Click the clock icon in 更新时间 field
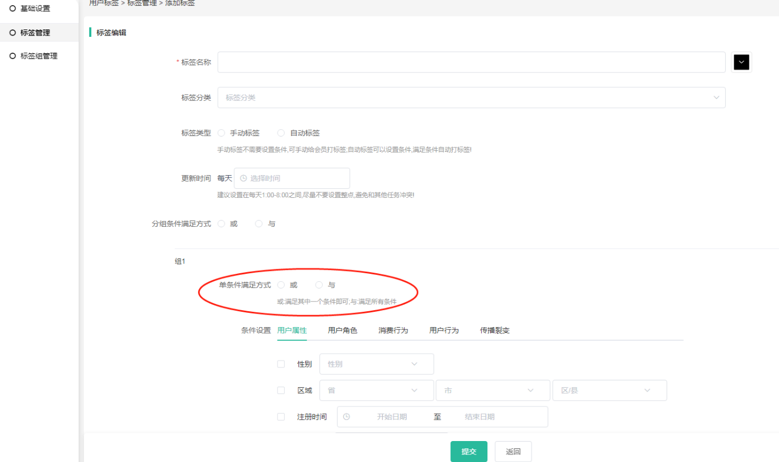This screenshot has height=462, width=779. coord(243,178)
